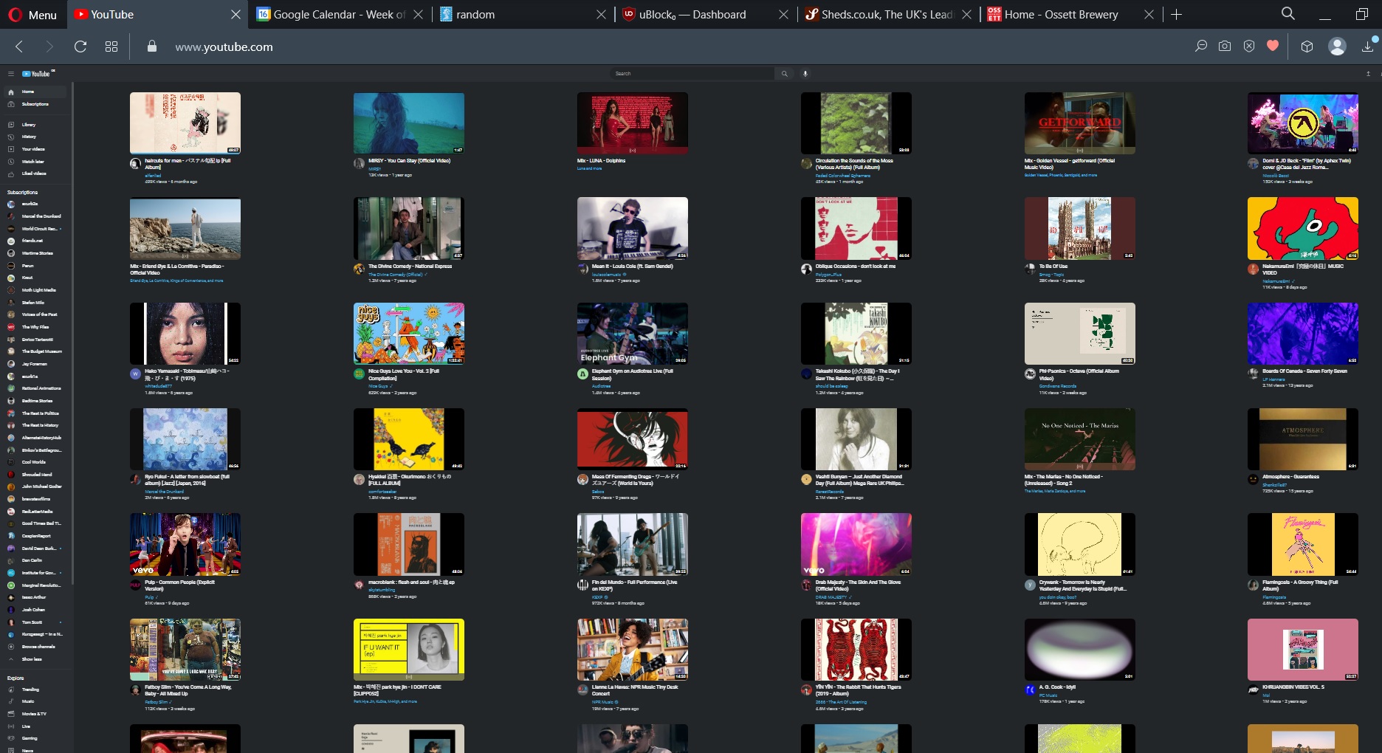Collapse subscriptions with Show less

click(36, 659)
